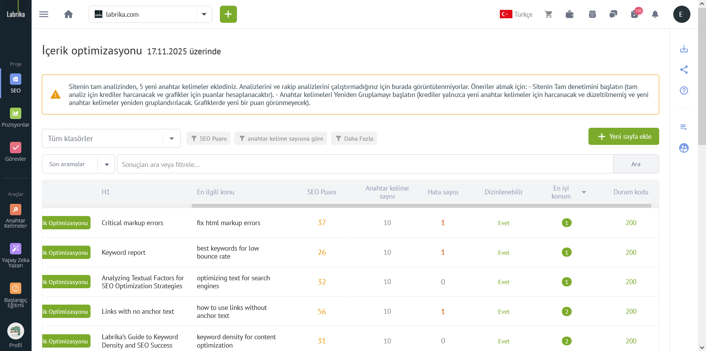Expand the Tüm klasörler dropdown
The width and height of the screenshot is (706, 351).
[x=171, y=138]
